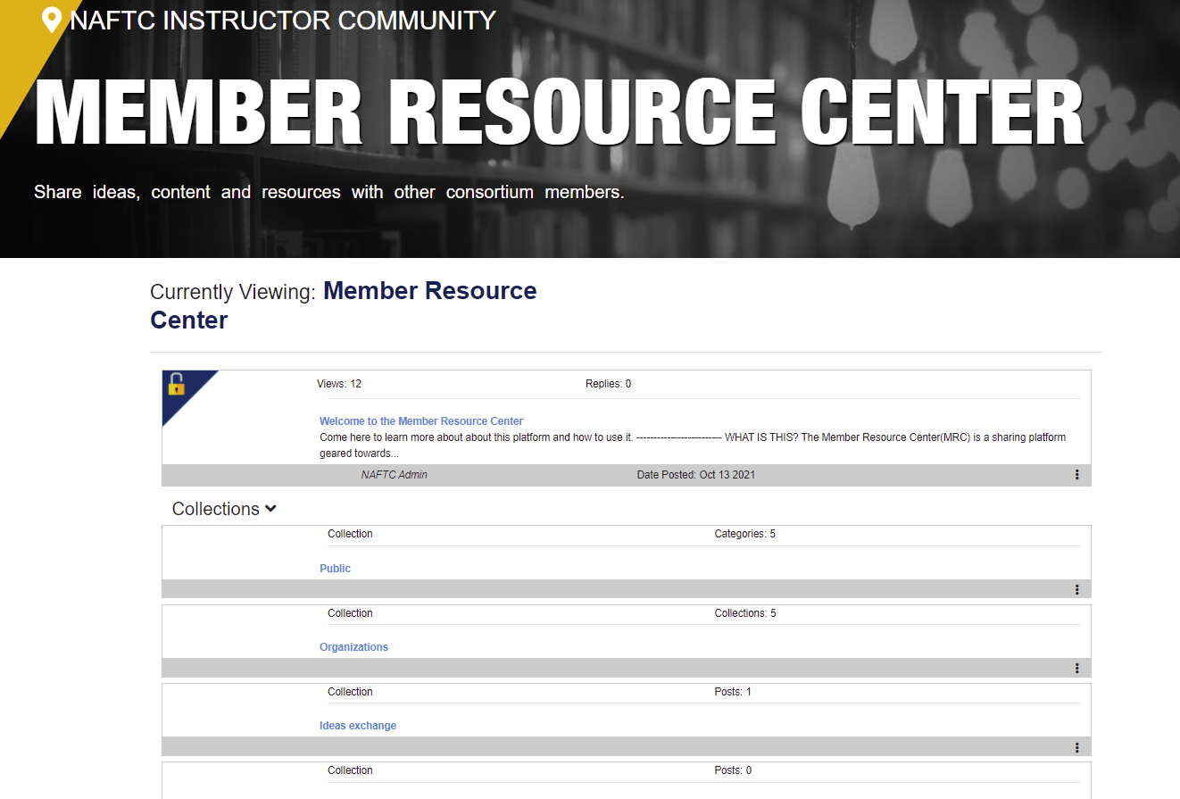Click the Categories: 5 label for Public
This screenshot has width=1180, height=799.
(744, 534)
